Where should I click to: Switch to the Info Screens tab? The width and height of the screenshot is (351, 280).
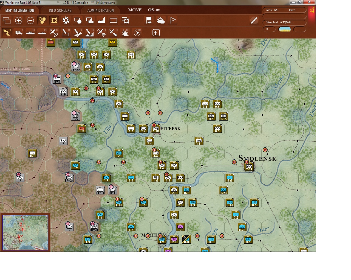[x=60, y=10]
